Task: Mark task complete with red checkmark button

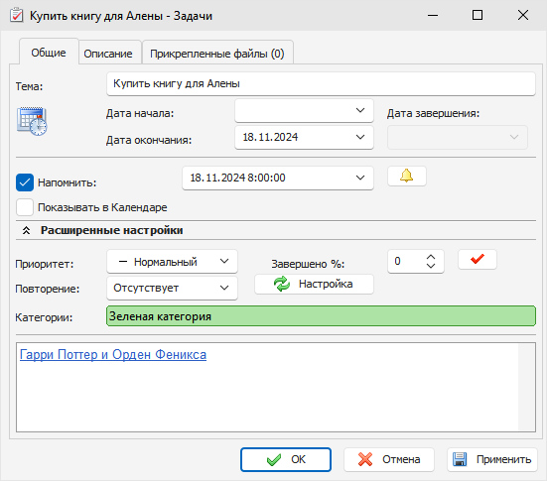Action: (x=477, y=259)
